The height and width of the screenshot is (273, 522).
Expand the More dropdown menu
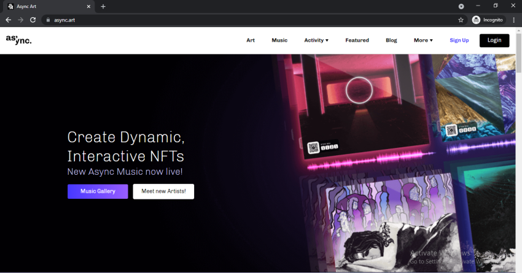[423, 40]
